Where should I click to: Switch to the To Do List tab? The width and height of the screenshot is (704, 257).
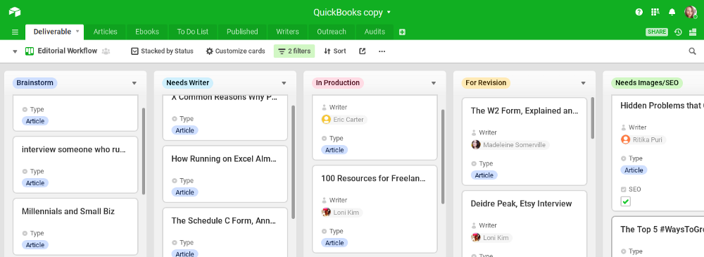point(193,32)
